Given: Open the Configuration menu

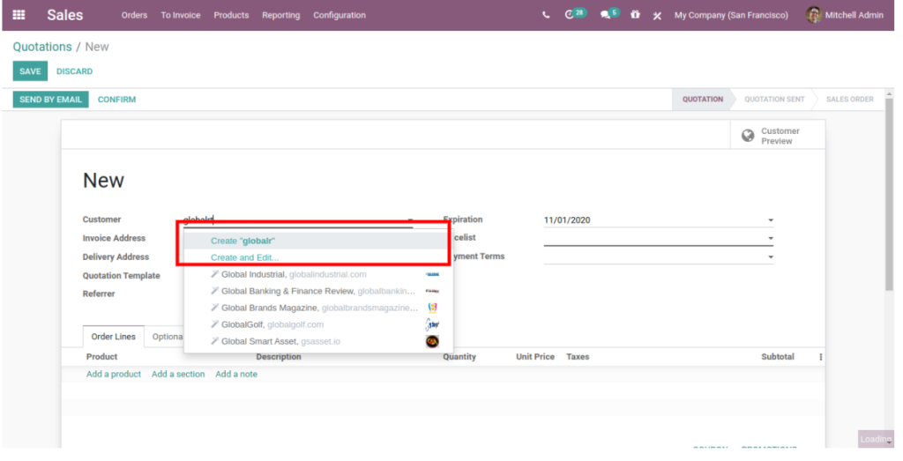Looking at the screenshot, I should point(340,15).
